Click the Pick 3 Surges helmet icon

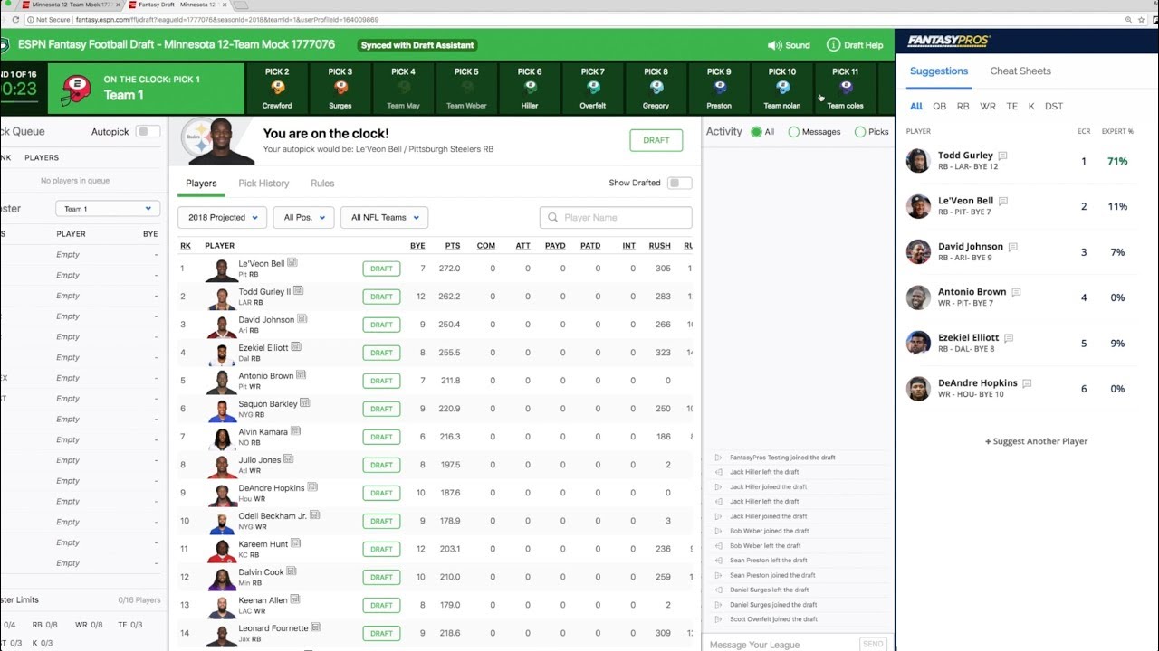(340, 88)
